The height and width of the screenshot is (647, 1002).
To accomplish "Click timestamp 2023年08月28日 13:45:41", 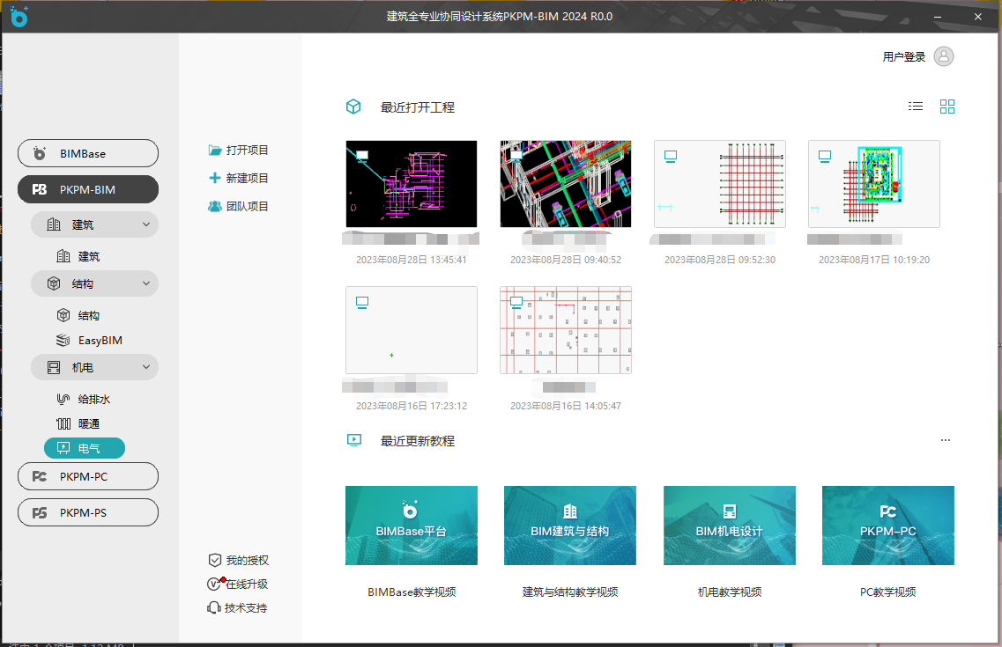I will [x=412, y=260].
